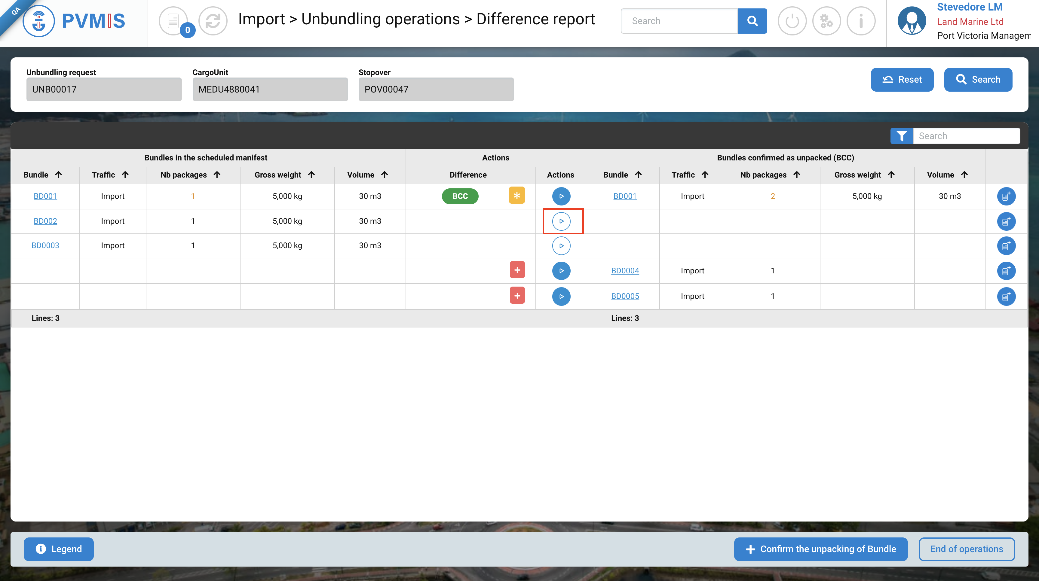Click the yellow asterisk difference icon
This screenshot has height=581, width=1039.
[517, 195]
